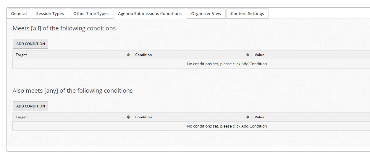Viewport: 370px width, 165px height.
Task: Select the Agenda Submissions Conditions tab
Action: pyautogui.click(x=150, y=14)
